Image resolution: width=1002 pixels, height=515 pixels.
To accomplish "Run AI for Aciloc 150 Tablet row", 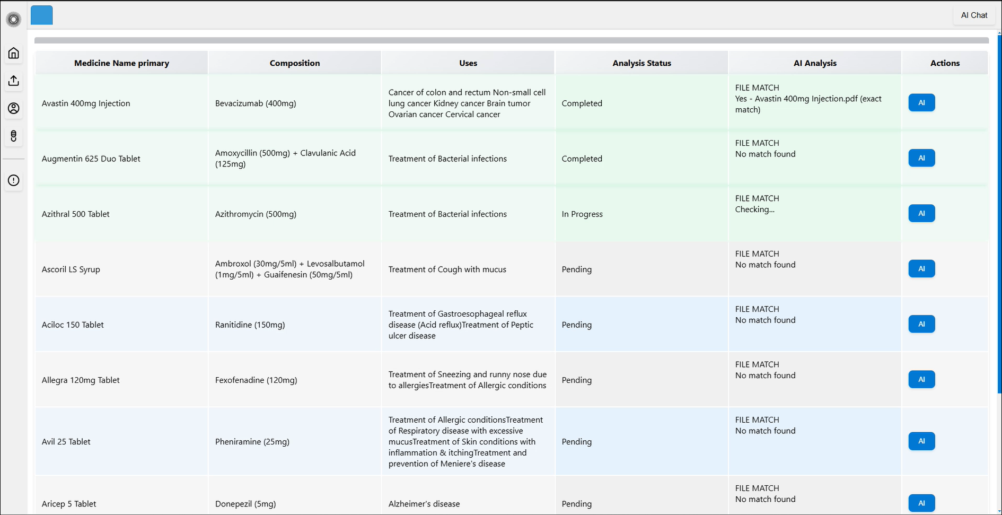I will pos(921,324).
